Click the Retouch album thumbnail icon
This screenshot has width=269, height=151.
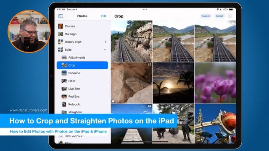(64, 104)
